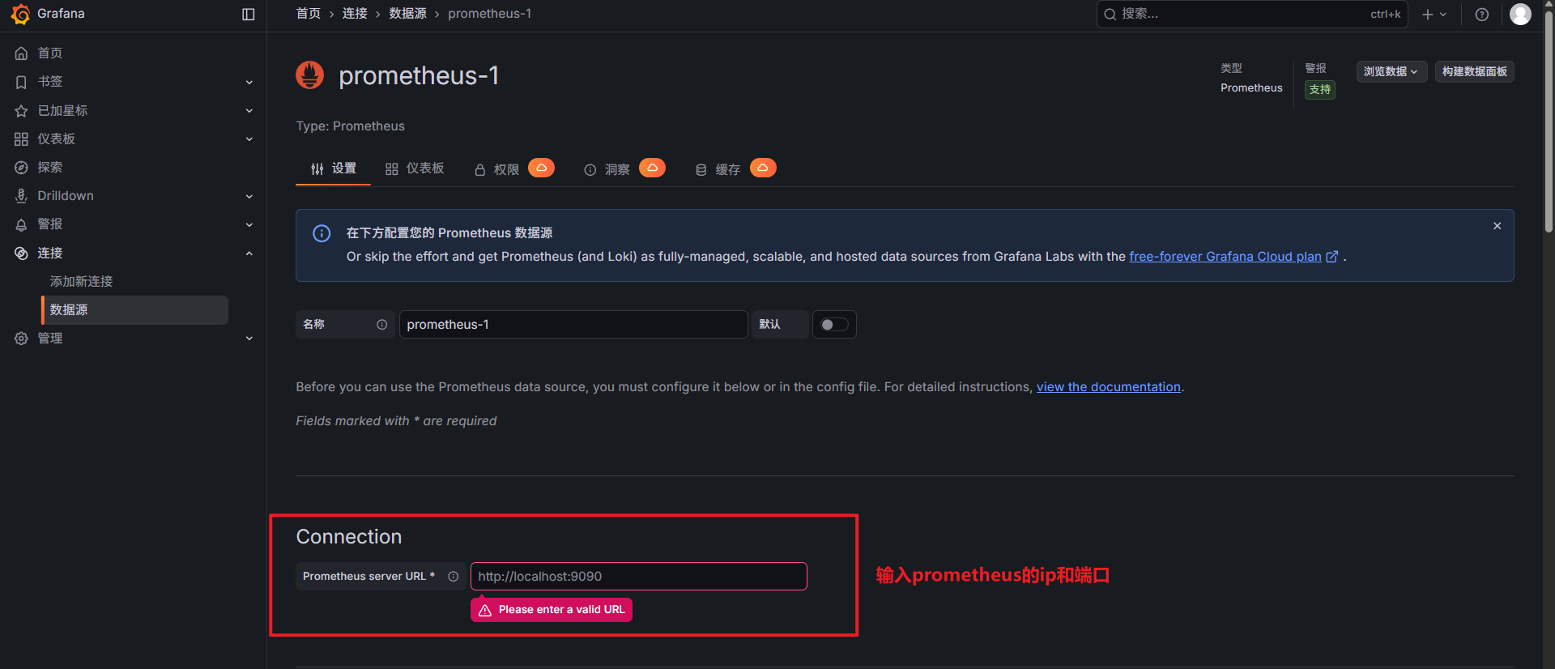Collapse the 连接 section chevron
The width and height of the screenshot is (1555, 669).
[x=249, y=254]
